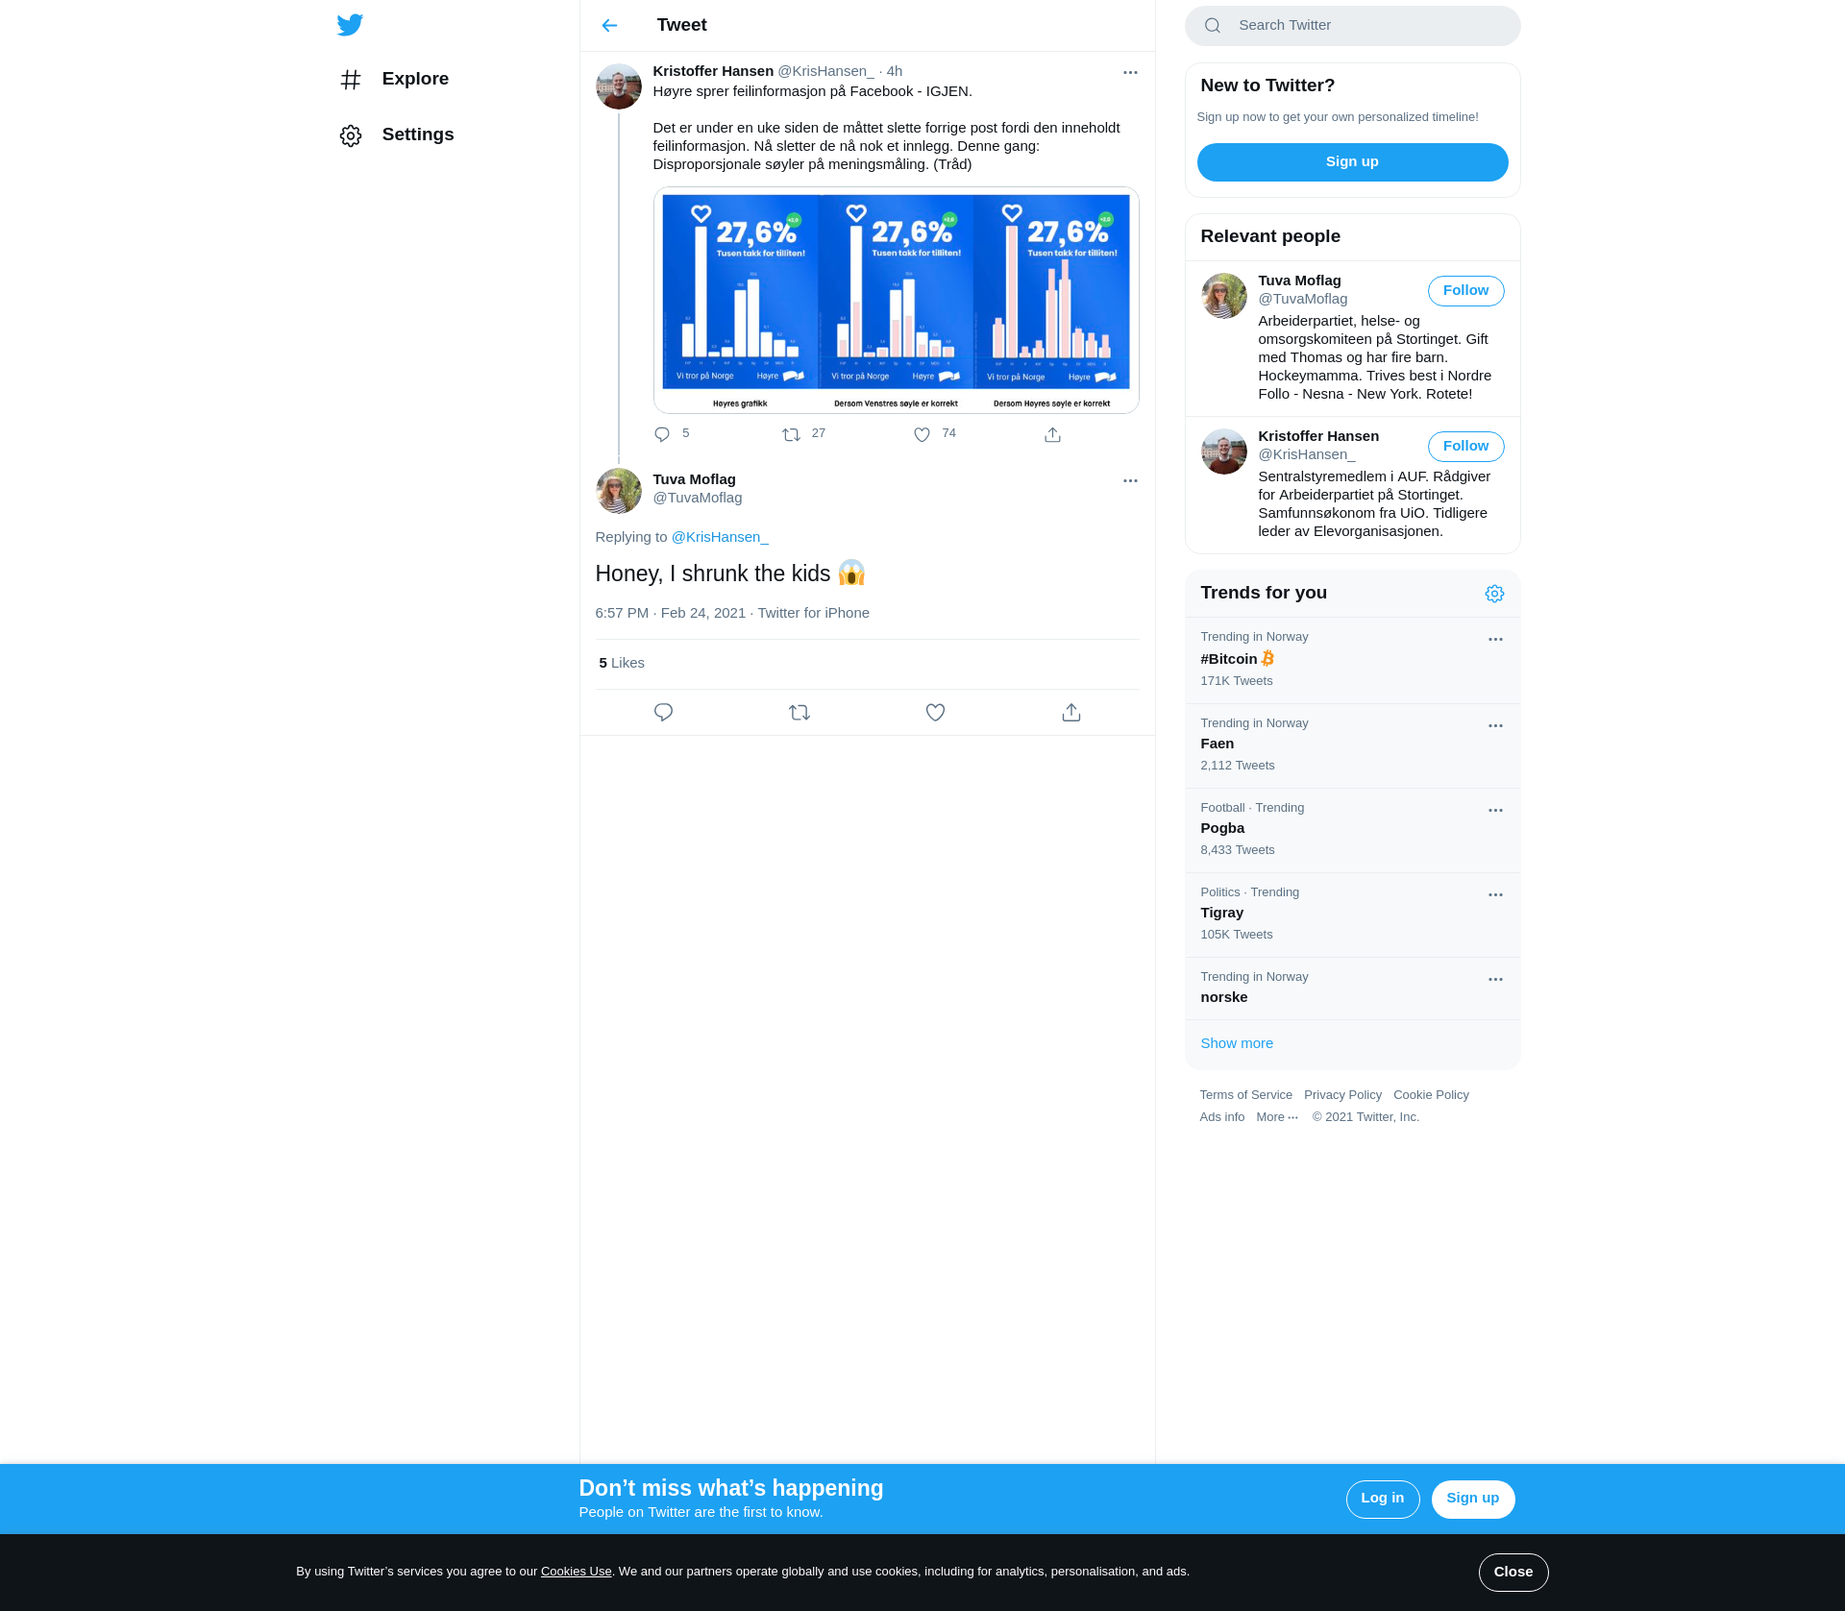Expand More menu in footer links

coord(1277,1117)
